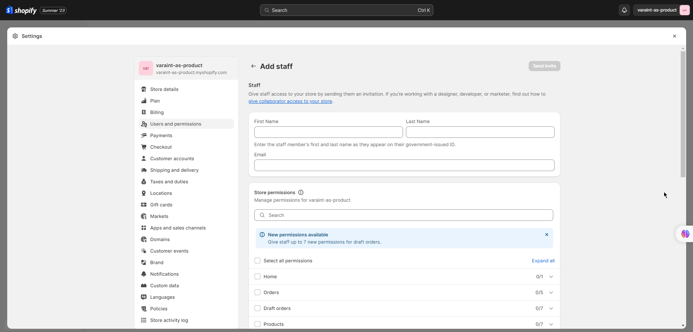Screen dimensions: 693x332
Task: Open Store activity log
Action: click(186, 320)
